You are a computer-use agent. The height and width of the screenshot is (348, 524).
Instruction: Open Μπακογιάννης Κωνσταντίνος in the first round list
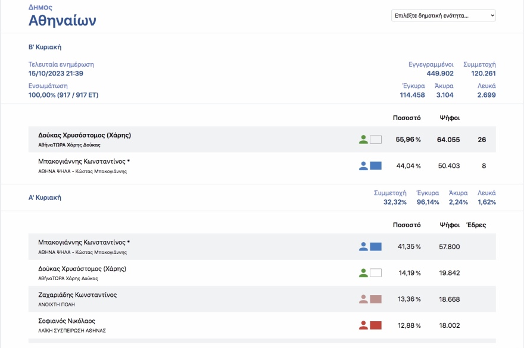84,242
